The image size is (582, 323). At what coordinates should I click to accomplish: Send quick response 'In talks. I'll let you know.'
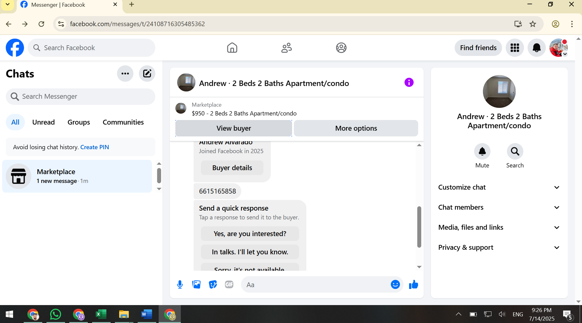coord(250,252)
